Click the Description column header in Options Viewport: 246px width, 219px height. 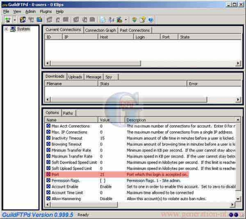(x=180, y=120)
